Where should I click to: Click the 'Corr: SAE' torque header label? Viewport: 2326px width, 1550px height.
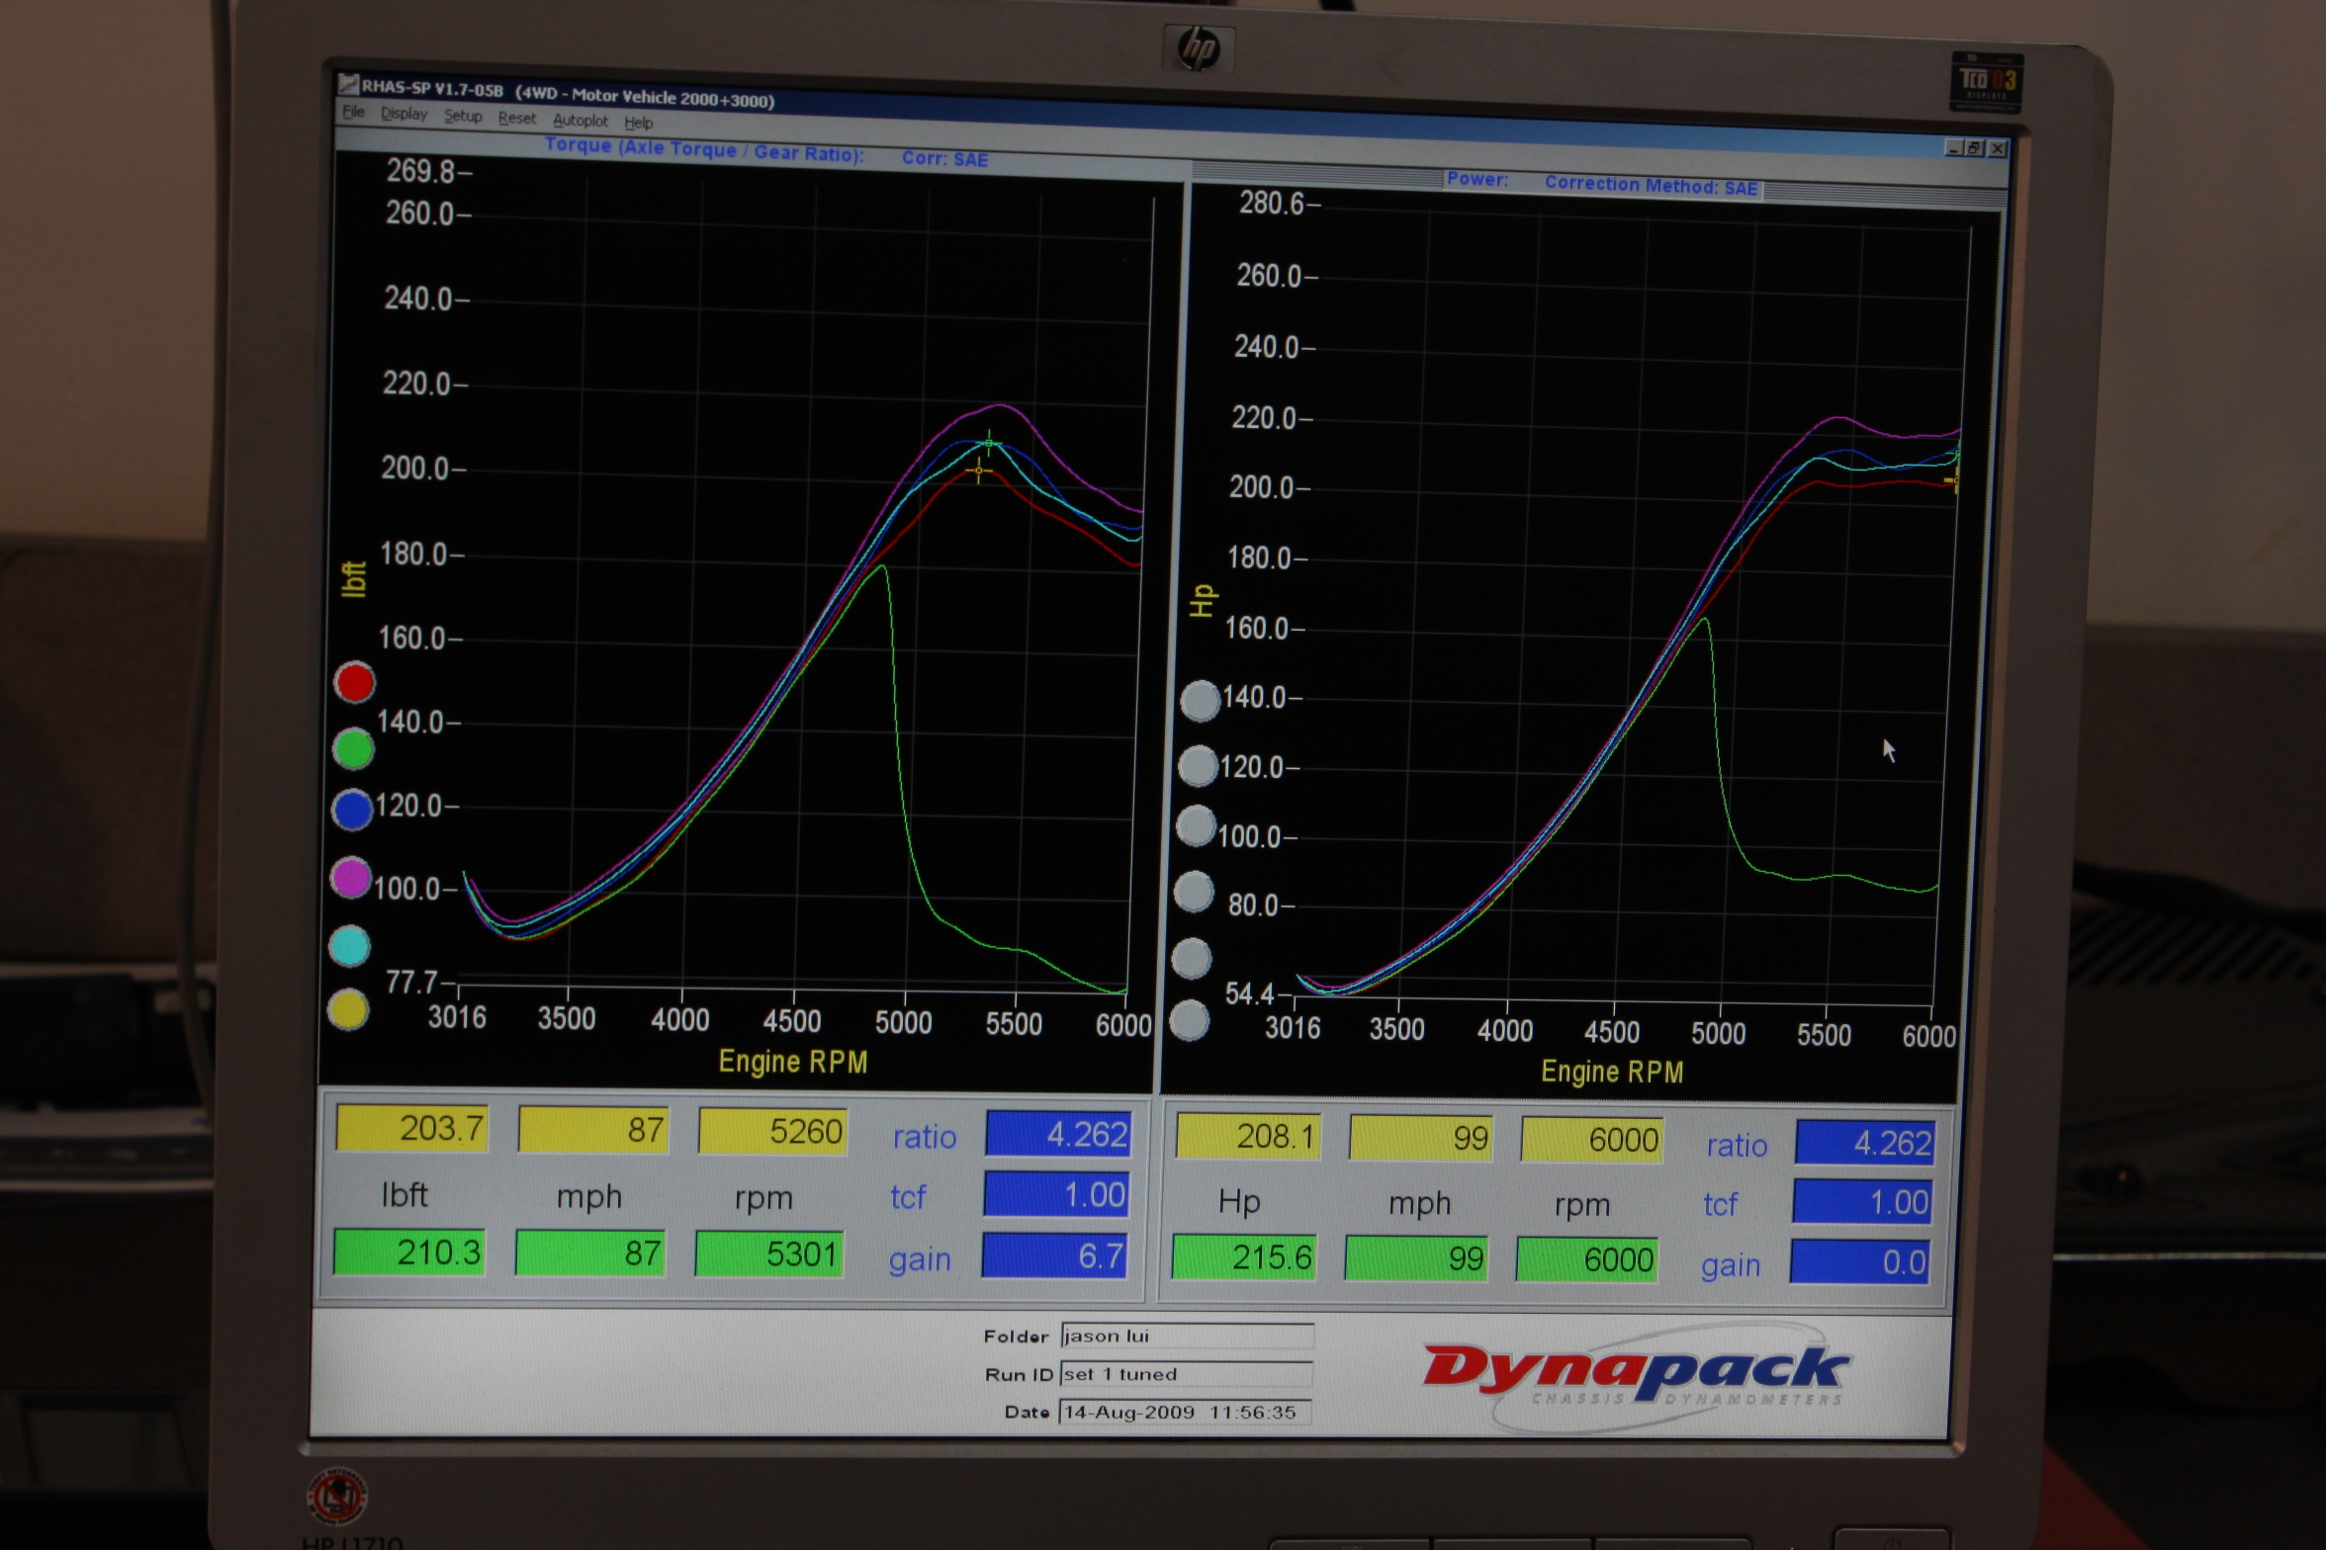pyautogui.click(x=944, y=158)
